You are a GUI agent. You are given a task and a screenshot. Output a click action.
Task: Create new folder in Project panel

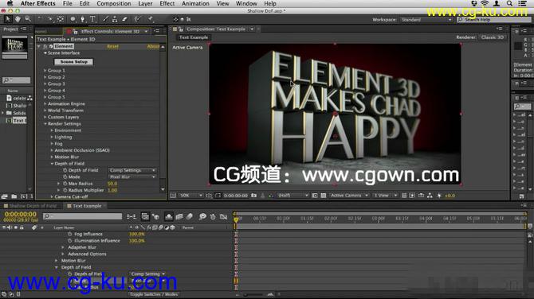pyautogui.click(x=14, y=196)
